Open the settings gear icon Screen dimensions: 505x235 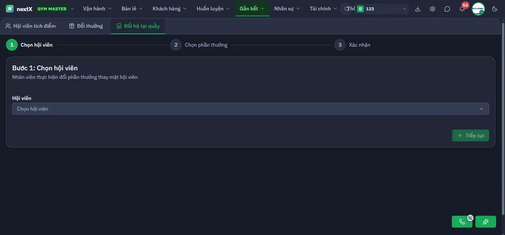[432, 9]
